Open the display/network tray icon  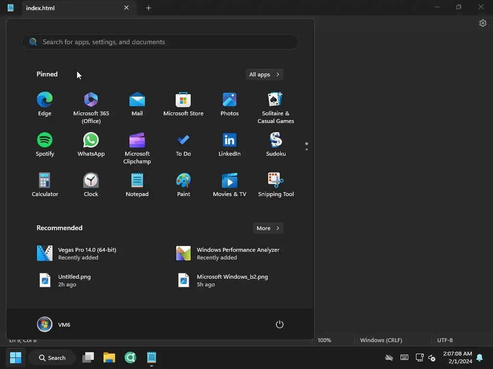(x=419, y=357)
